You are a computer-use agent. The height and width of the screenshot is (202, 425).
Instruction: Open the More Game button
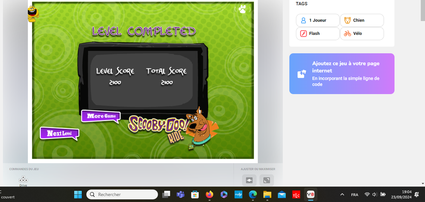coord(101,116)
